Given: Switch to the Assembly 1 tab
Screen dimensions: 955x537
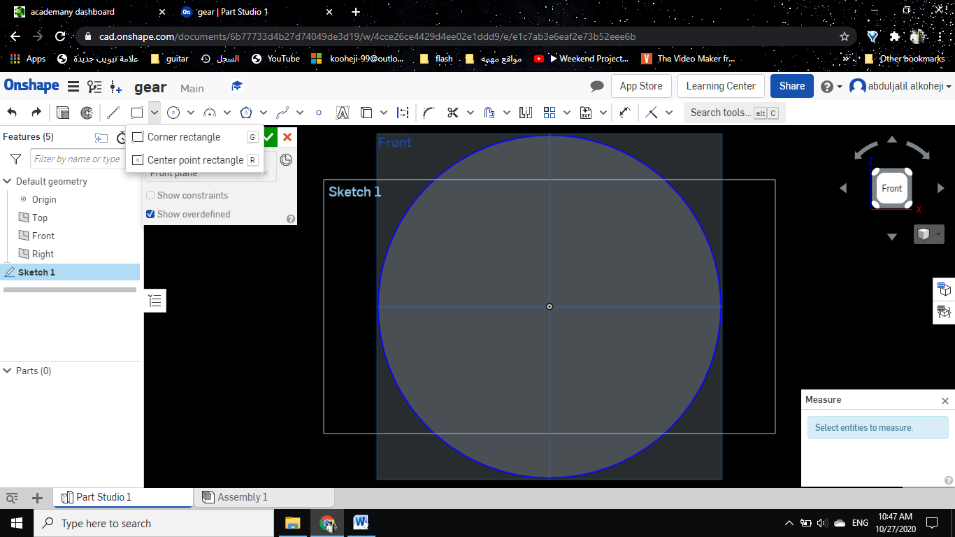Looking at the screenshot, I should tap(264, 497).
